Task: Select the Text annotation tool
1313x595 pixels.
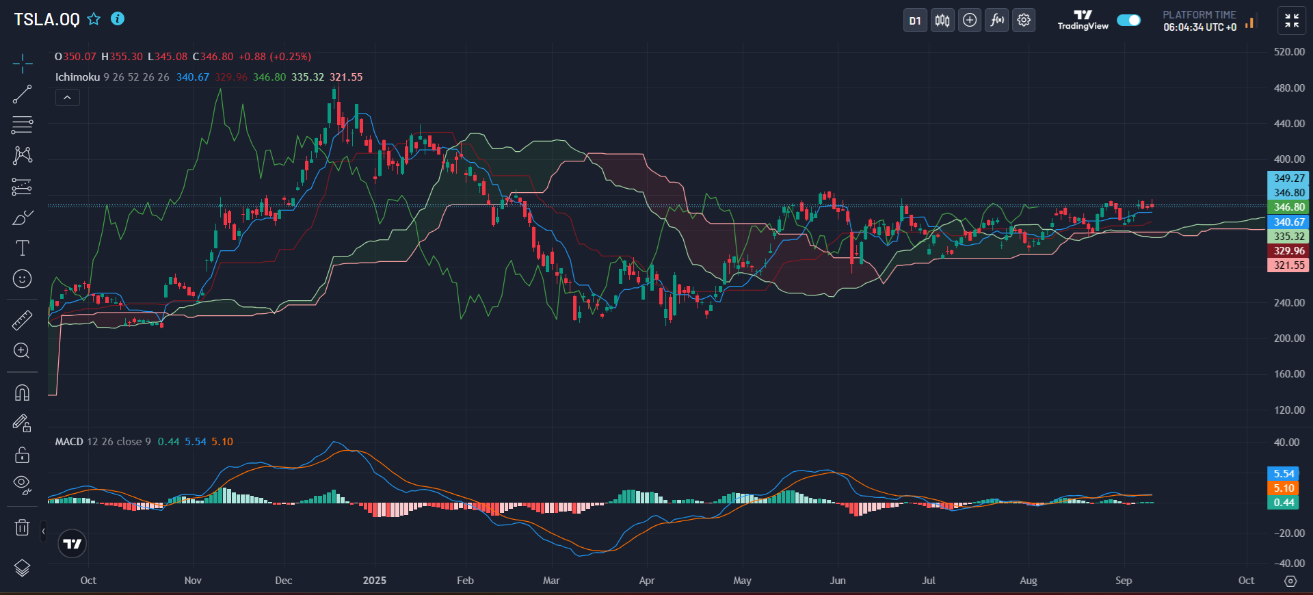Action: (22, 248)
